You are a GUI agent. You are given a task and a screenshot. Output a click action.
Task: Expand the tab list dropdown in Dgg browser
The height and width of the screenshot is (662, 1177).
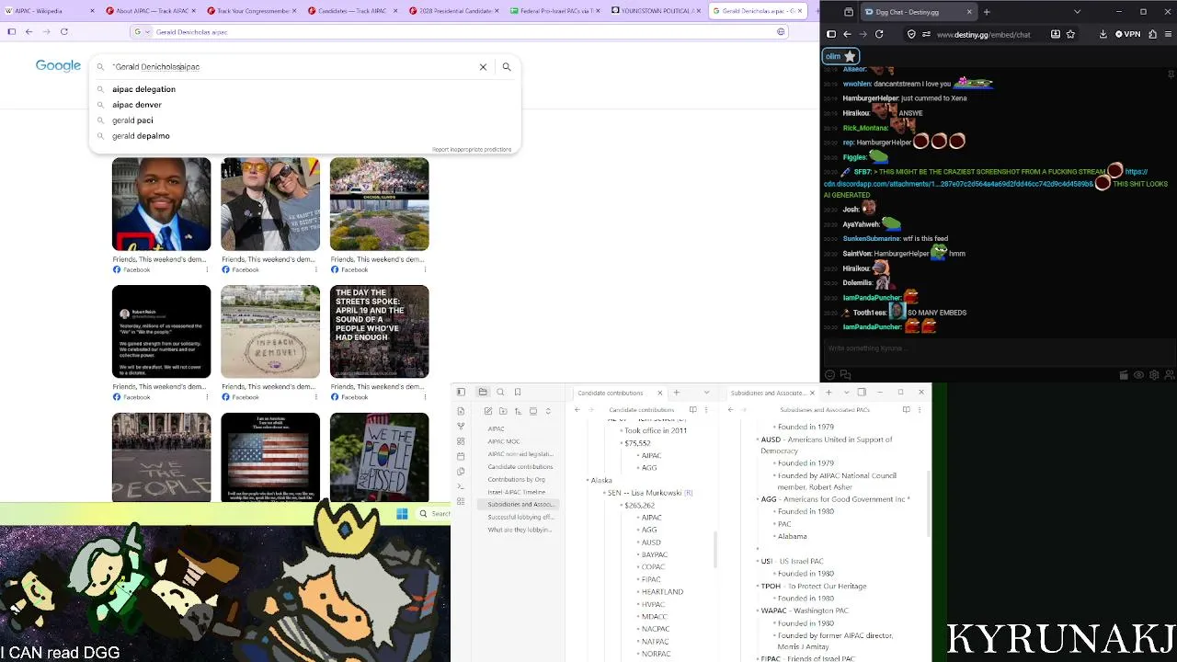1077,12
